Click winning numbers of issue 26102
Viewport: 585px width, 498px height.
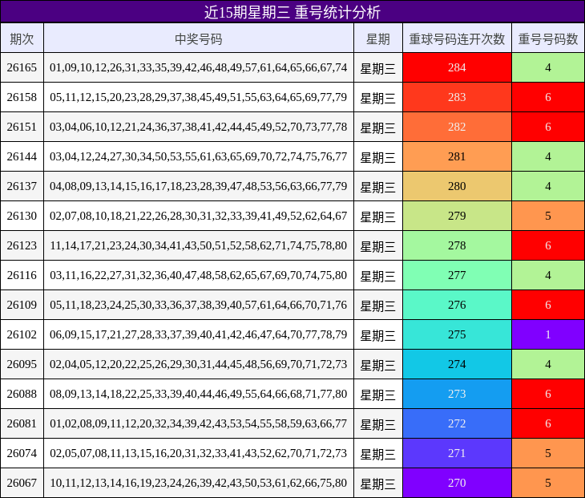pyautogui.click(x=199, y=334)
